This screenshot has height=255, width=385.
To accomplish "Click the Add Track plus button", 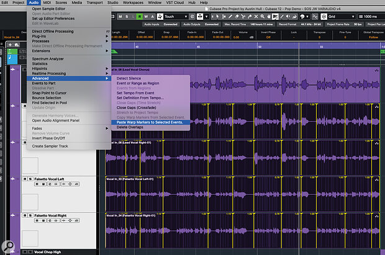I will point(10,45).
